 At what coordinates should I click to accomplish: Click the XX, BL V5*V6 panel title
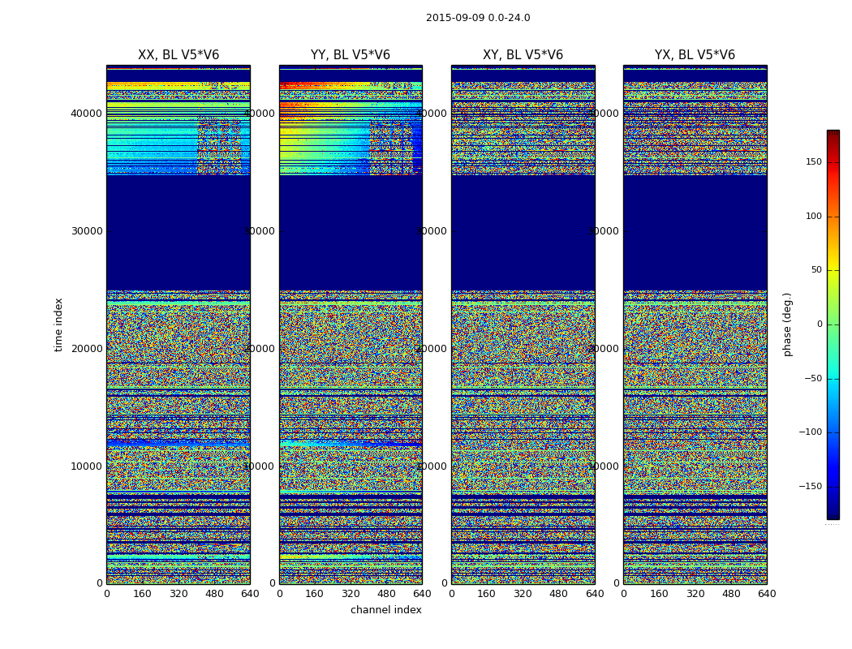[179, 55]
